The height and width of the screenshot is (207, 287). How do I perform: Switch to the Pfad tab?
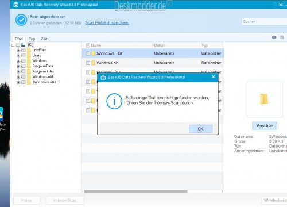click(19, 39)
